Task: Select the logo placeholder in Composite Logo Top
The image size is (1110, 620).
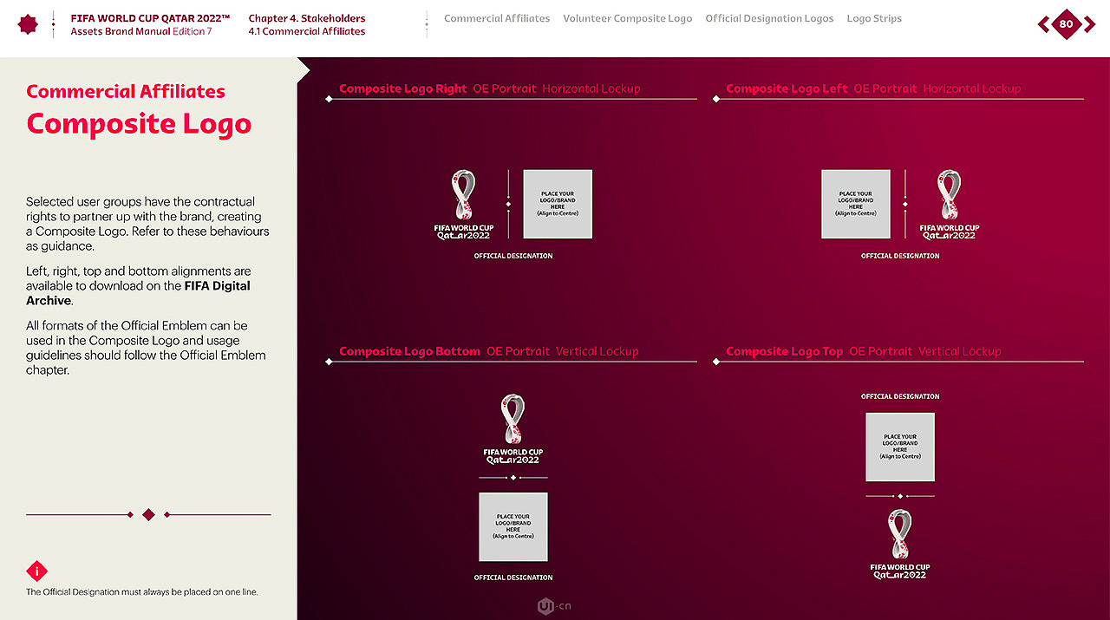Action: pyautogui.click(x=900, y=447)
